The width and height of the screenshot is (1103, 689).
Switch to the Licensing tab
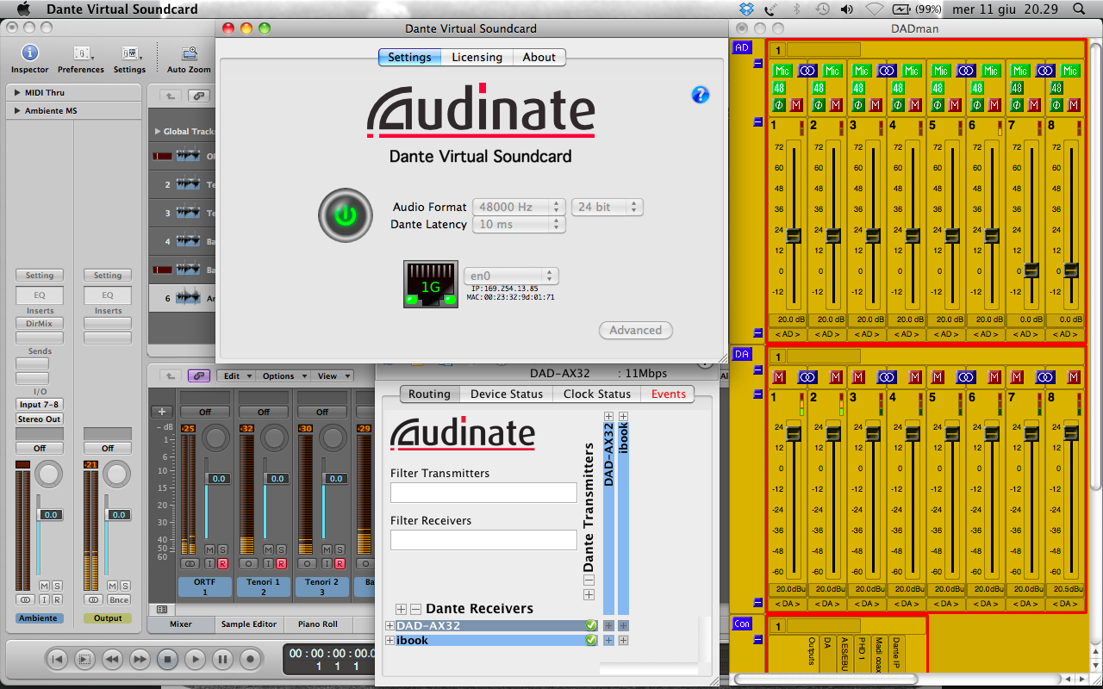[477, 57]
